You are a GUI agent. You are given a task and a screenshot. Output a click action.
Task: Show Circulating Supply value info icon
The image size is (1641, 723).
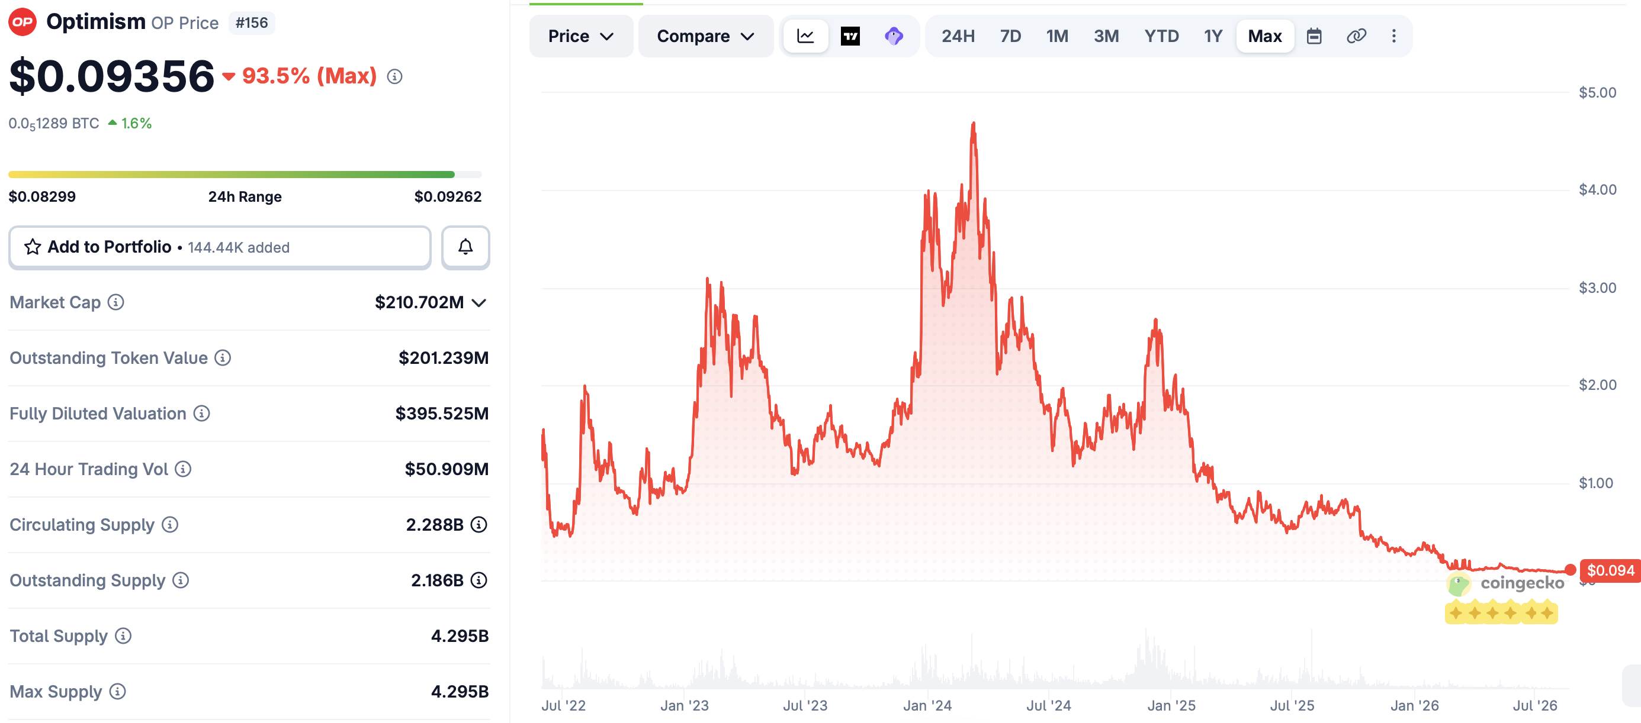[479, 525]
